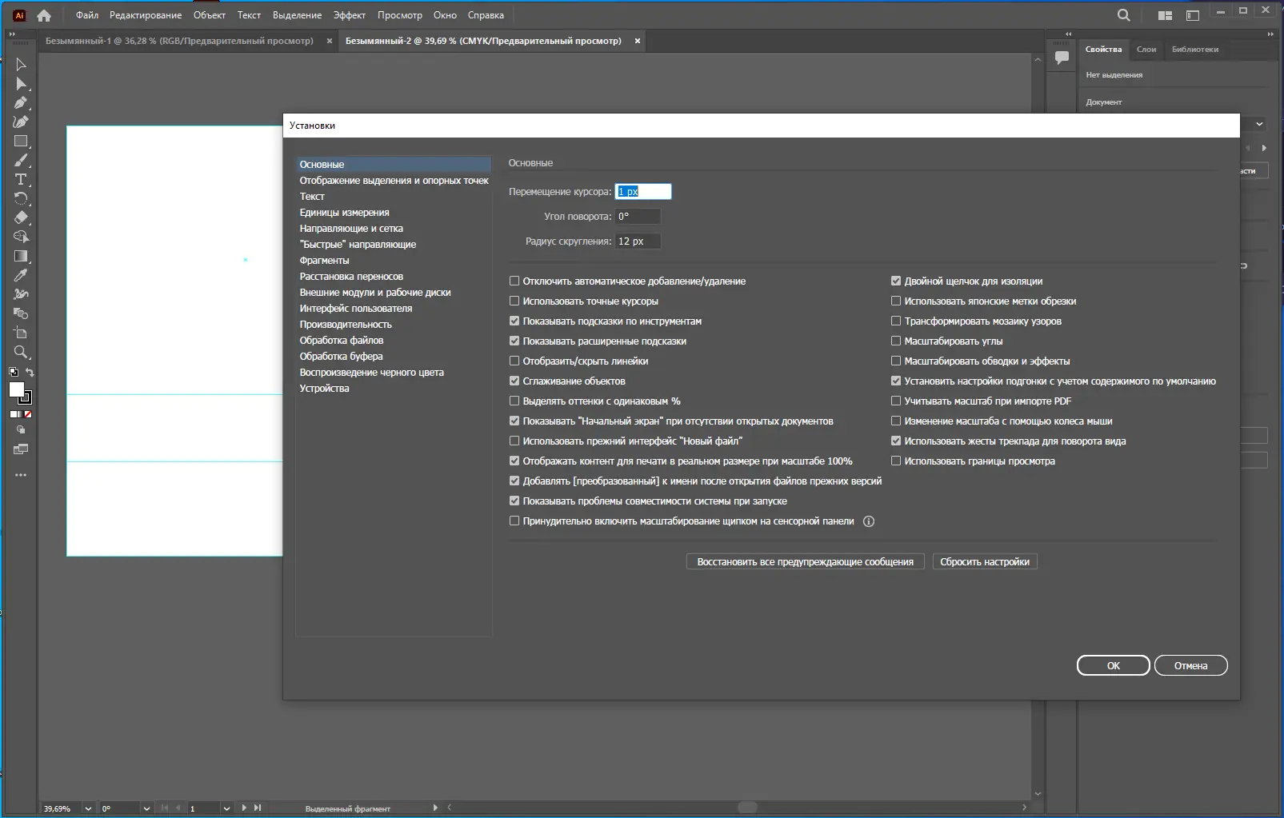1284x818 pixels.
Task: Select the Artboard tool
Action: 21,333
